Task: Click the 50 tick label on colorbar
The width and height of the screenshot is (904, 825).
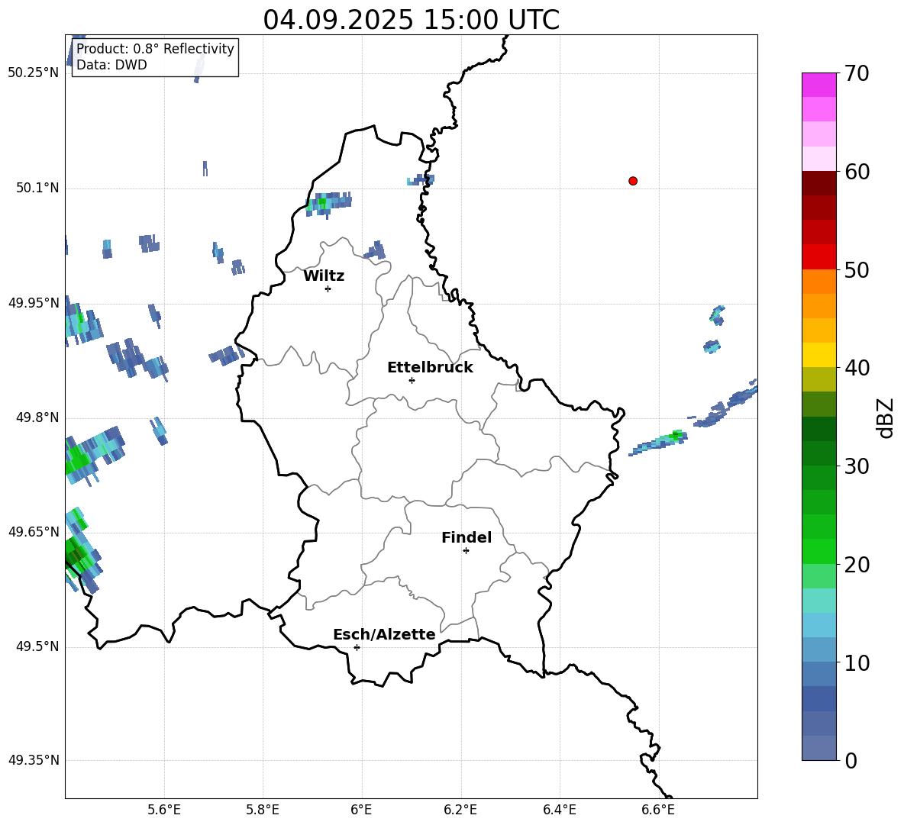Action: [856, 269]
